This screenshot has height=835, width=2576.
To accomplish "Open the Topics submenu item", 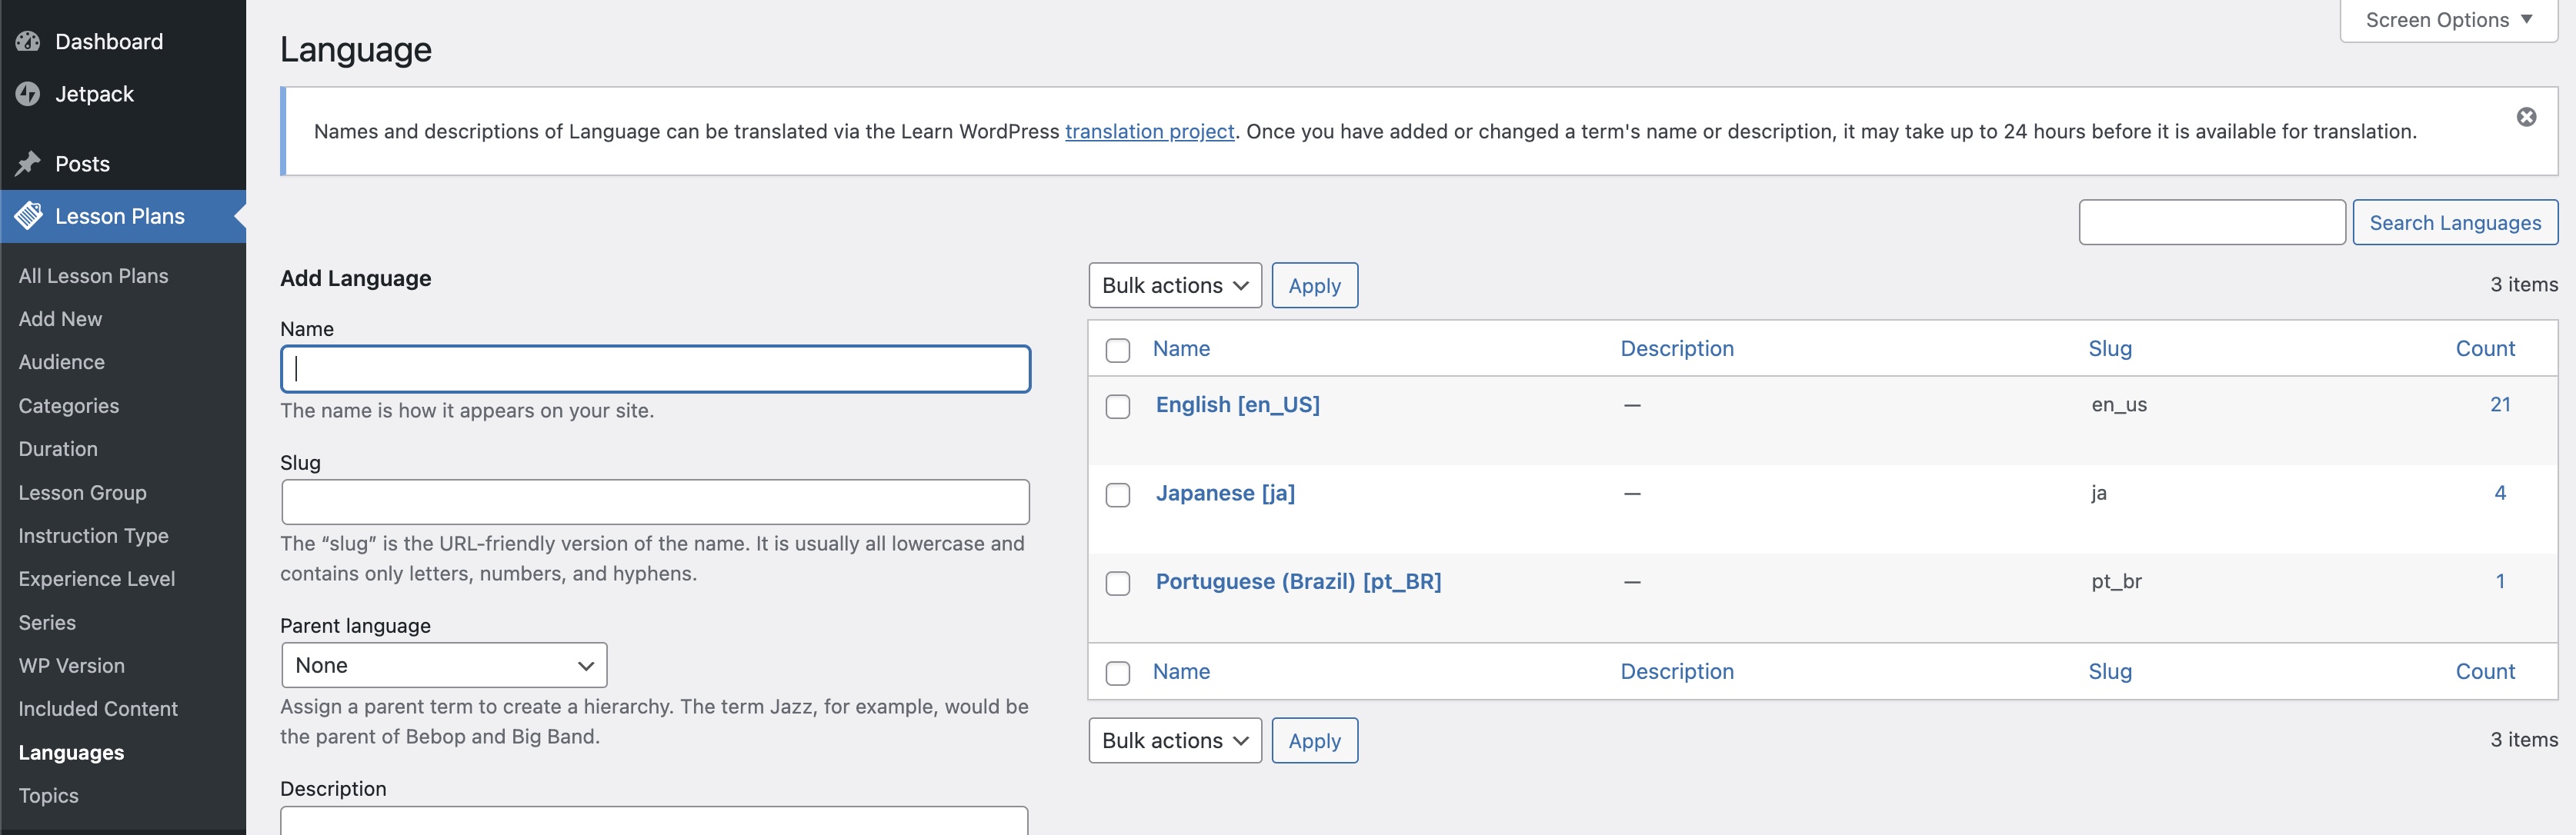I will coord(48,796).
